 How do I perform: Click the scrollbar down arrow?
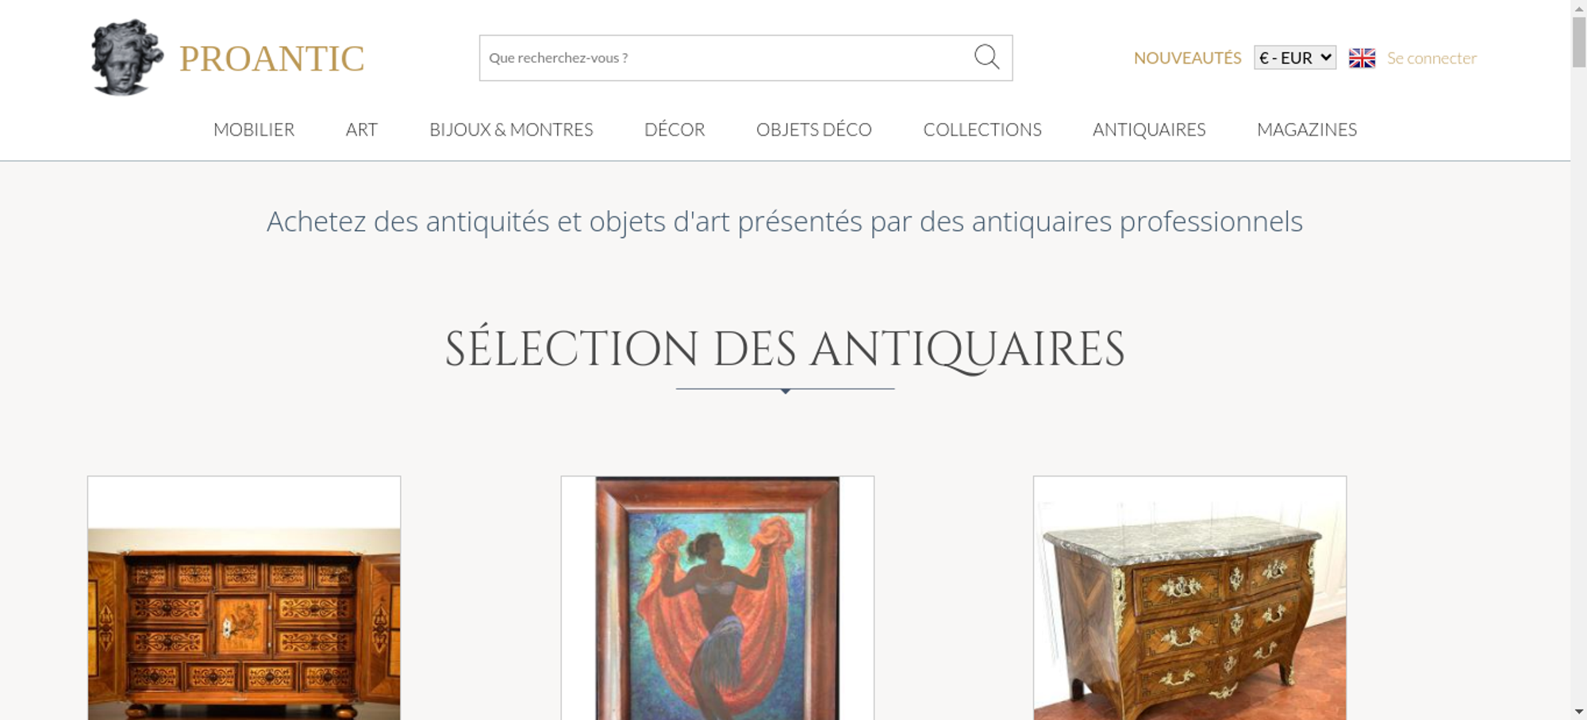(1579, 711)
